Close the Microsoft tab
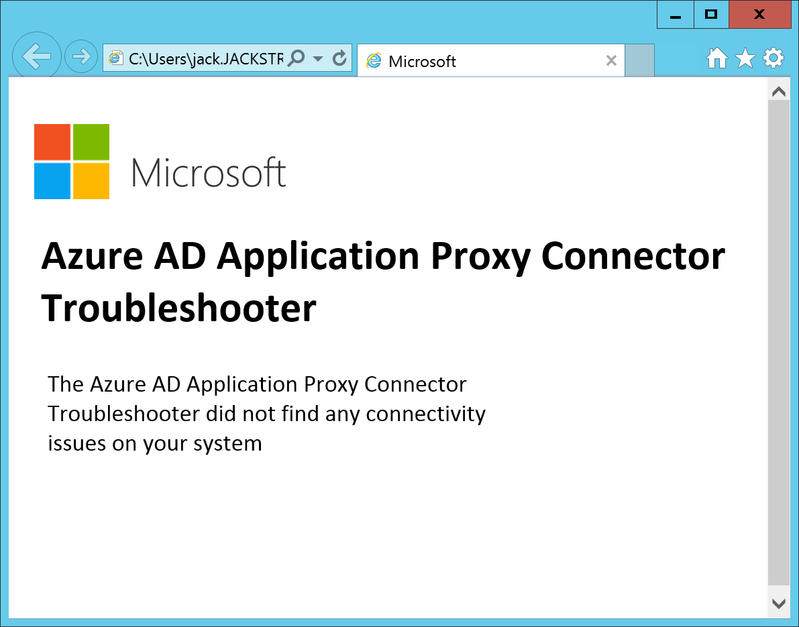Screen dimensions: 799x627 611,61
